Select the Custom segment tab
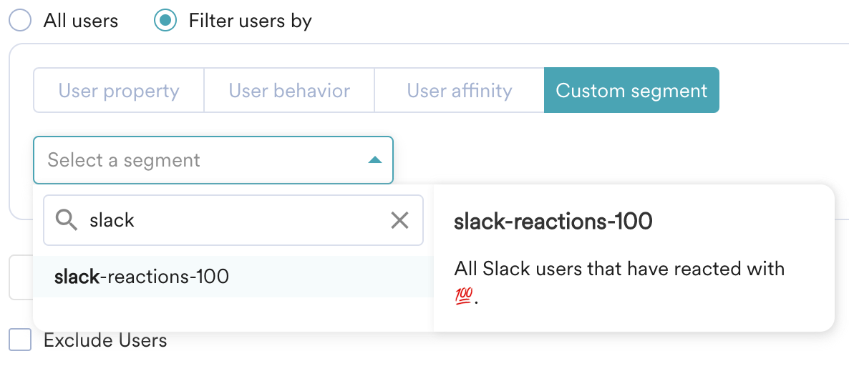 tap(631, 90)
